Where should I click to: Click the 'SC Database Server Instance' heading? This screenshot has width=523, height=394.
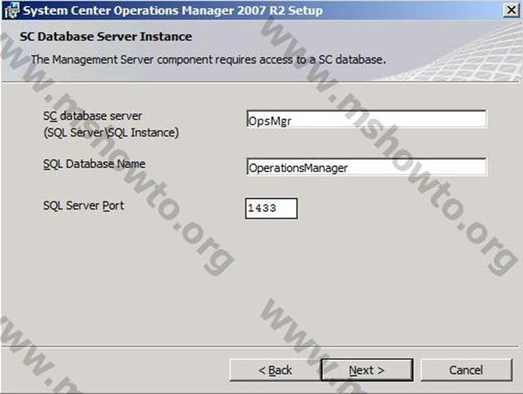click(106, 37)
